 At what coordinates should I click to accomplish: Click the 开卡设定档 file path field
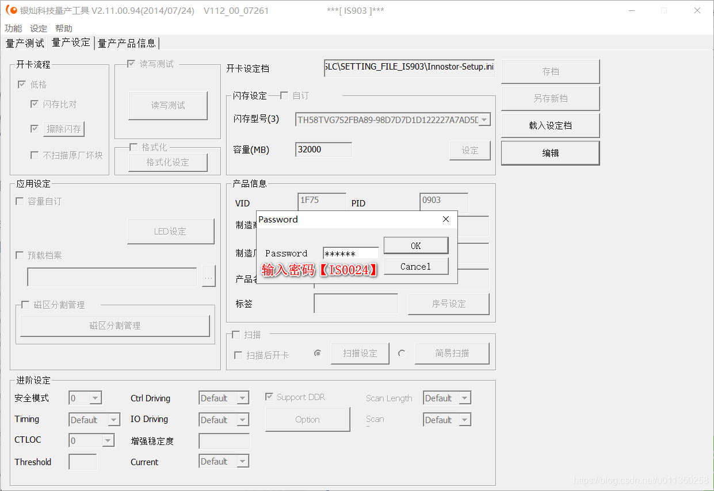pyautogui.click(x=410, y=67)
